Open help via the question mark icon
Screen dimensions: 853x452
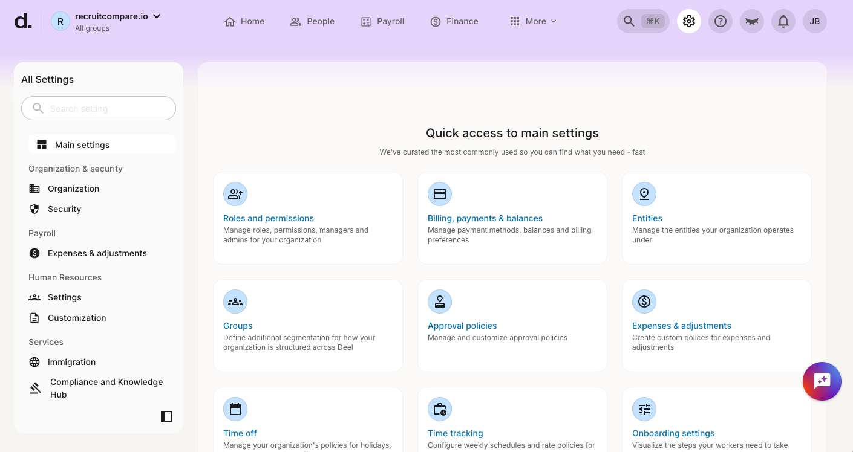tap(721, 21)
